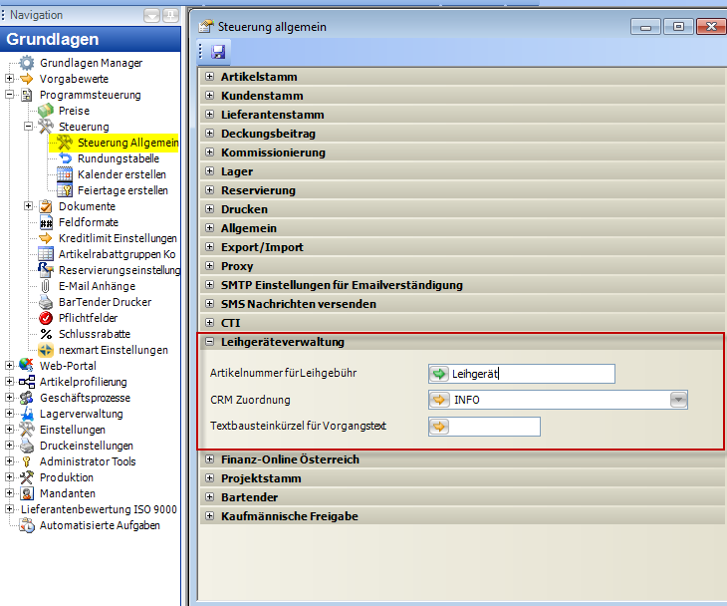Image resolution: width=727 pixels, height=606 pixels.
Task: Open nexmart Einstellungen entry
Action: [x=113, y=350]
